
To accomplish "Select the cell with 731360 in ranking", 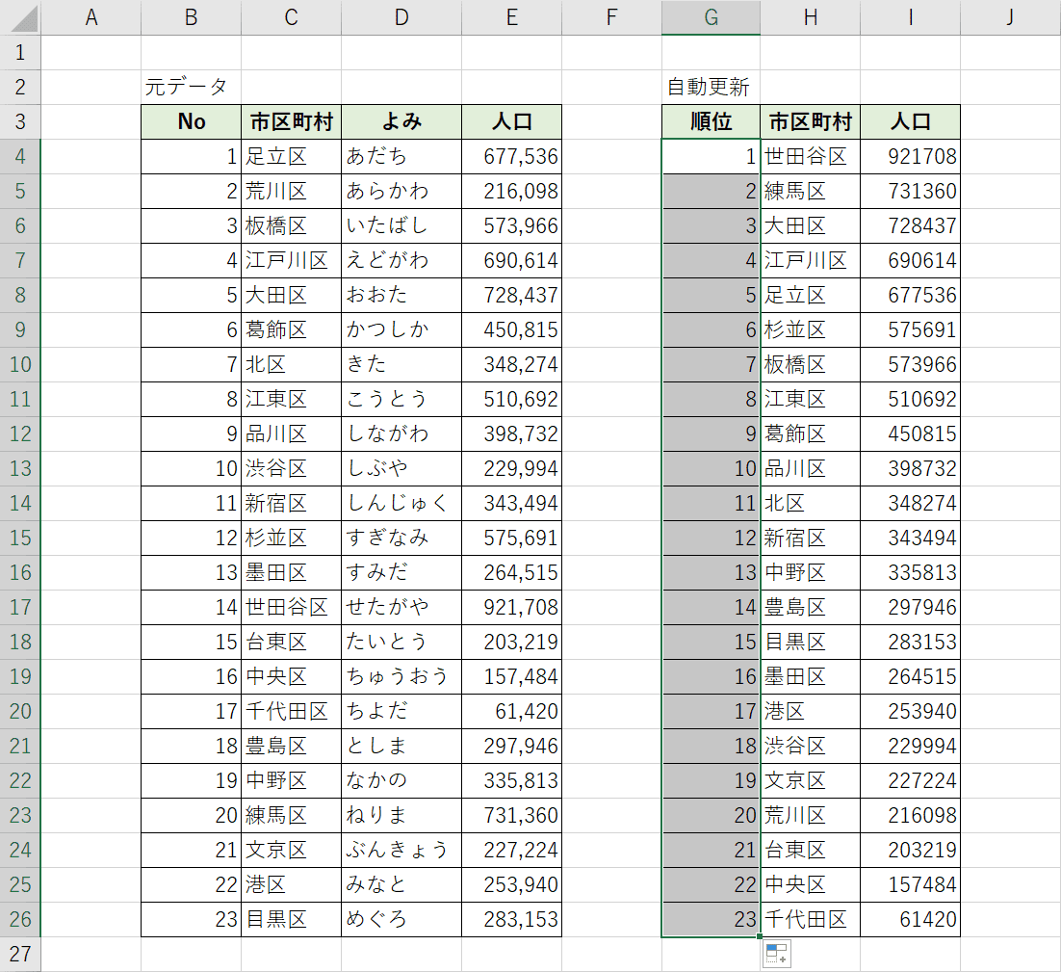I will 910,191.
